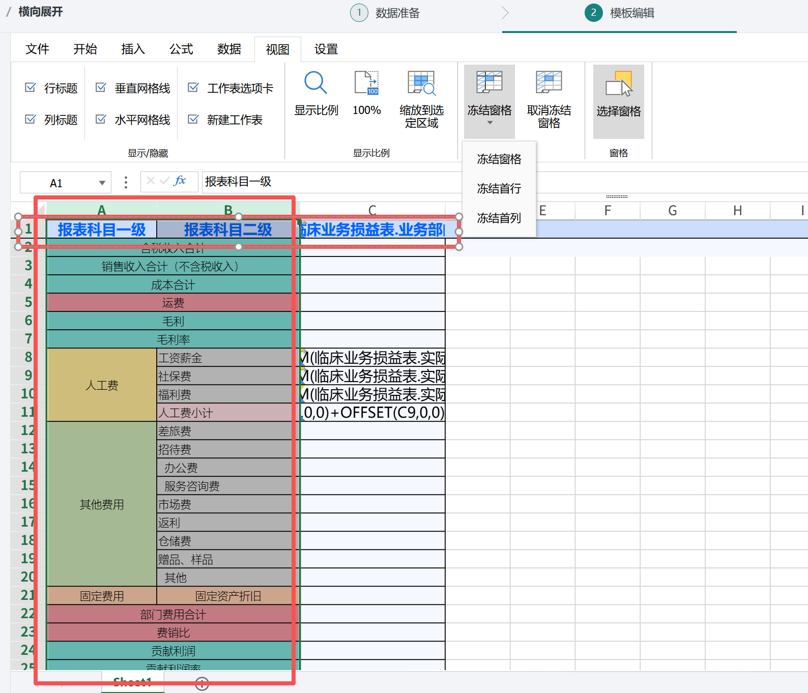Confirm formula entry with the check icon

click(164, 181)
